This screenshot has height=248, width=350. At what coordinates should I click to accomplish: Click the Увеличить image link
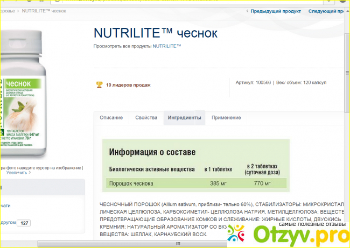point(15,173)
